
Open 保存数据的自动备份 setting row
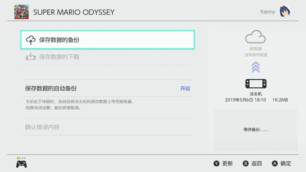pyautogui.click(x=51, y=89)
